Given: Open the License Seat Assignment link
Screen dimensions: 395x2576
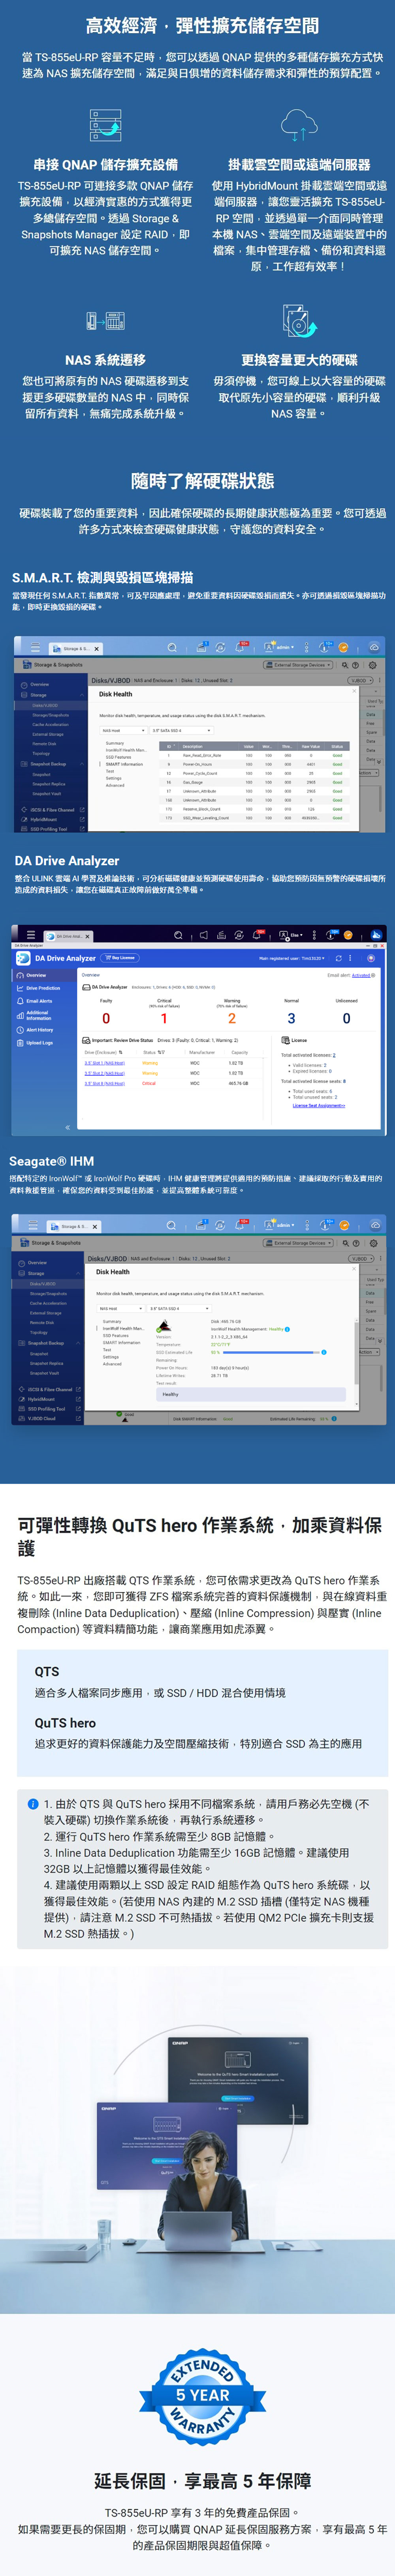Looking at the screenshot, I should (x=319, y=1105).
